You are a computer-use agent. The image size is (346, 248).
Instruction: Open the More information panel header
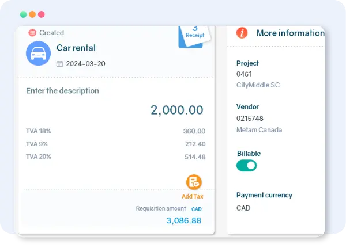290,33
